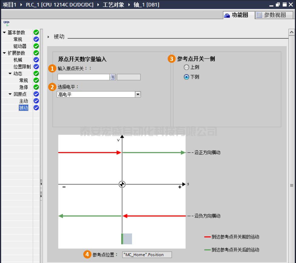The width and height of the screenshot is (296, 263).
Task: Select 急停 in the navigation tree
Action: click(x=24, y=87)
